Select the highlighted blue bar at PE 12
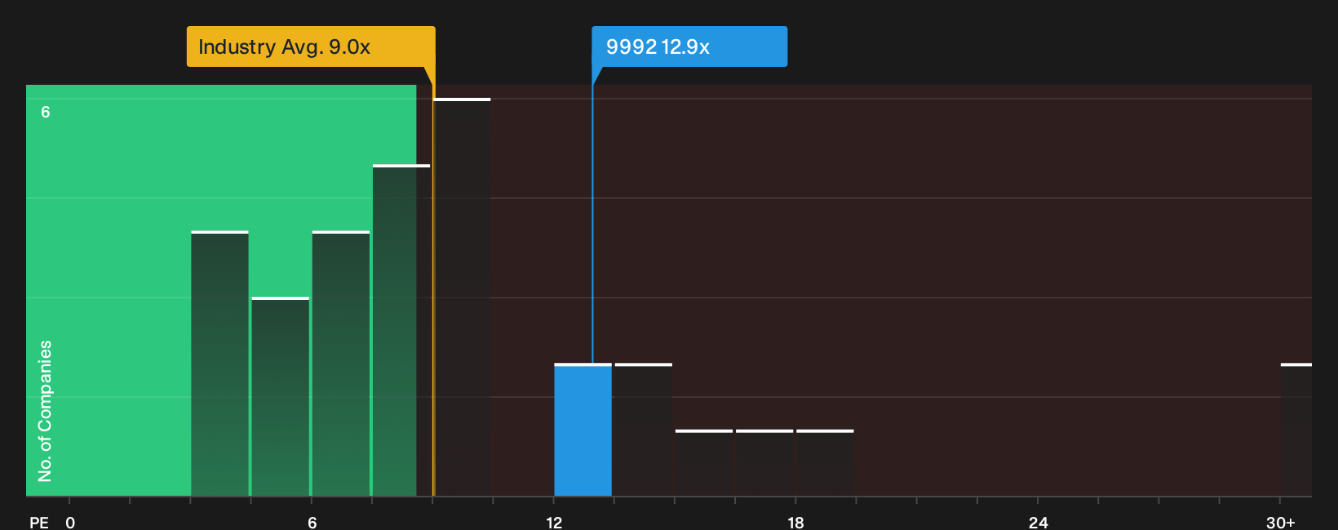 point(583,430)
